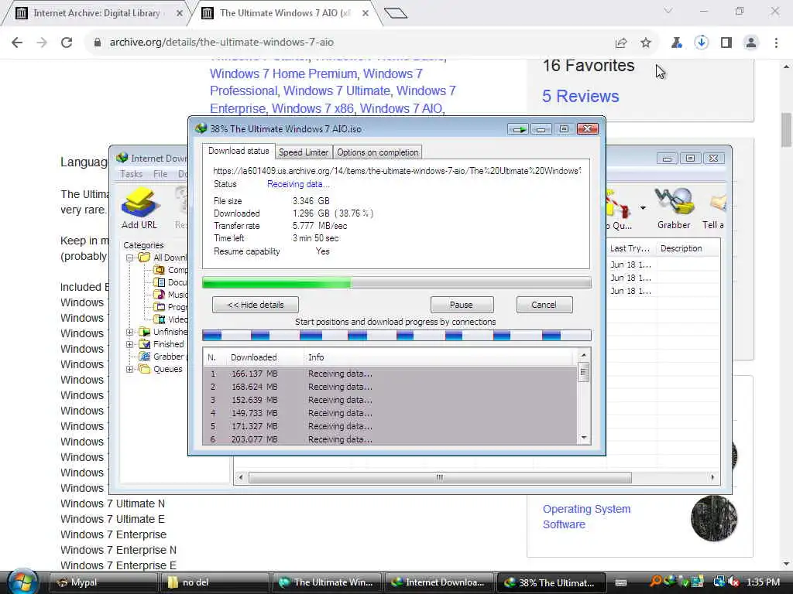Open the Windows 7 Home Premium link
793x594 pixels.
(283, 73)
